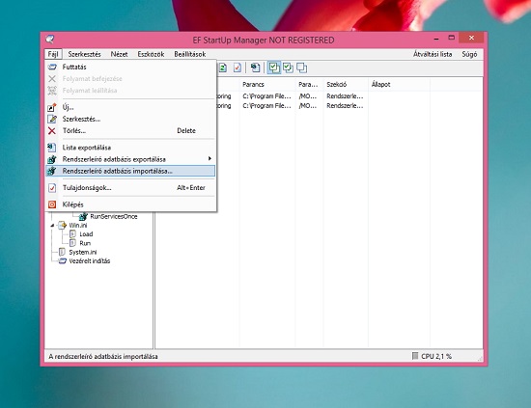Screen dimensions: 531x408
Task: Sort by the Parancs column header
Action: tap(267, 84)
